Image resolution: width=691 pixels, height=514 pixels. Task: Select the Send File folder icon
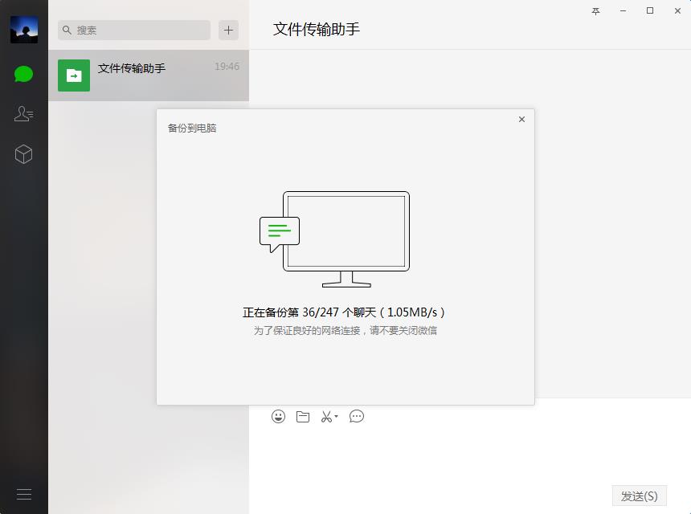[x=301, y=416]
